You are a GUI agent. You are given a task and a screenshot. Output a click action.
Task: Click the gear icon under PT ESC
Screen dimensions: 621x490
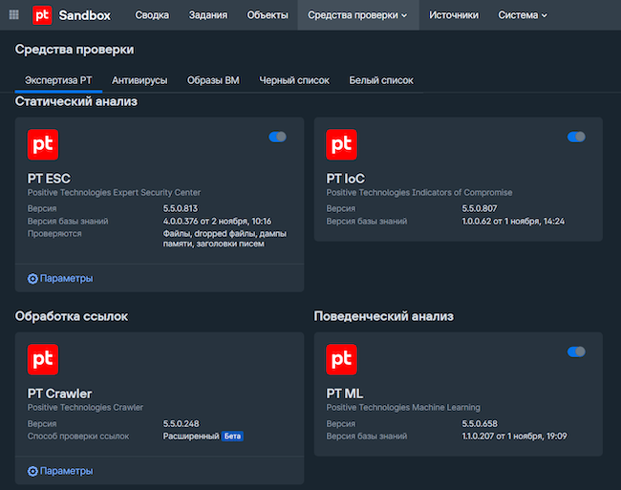coord(33,278)
